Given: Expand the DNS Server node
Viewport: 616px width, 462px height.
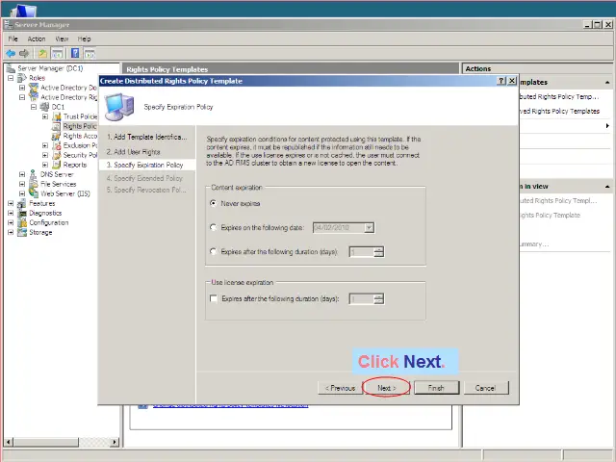Looking at the screenshot, I should point(22,174).
